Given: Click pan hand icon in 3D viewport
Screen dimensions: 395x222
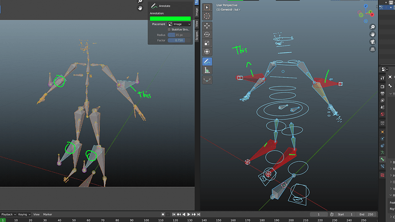Looking at the screenshot, I should (x=372, y=34).
